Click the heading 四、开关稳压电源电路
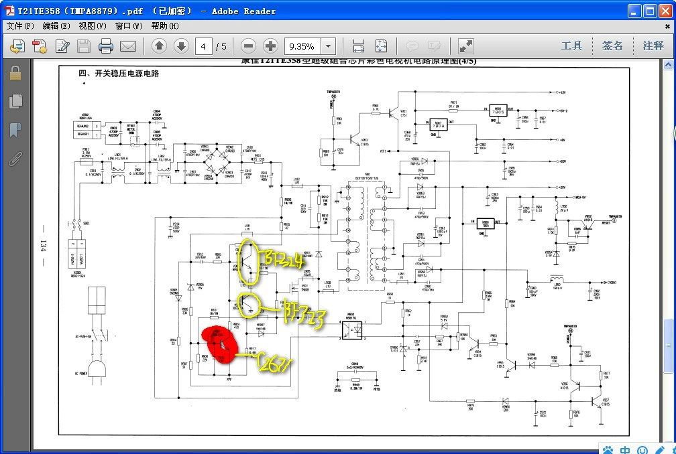This screenshot has height=454, width=676. [119, 73]
